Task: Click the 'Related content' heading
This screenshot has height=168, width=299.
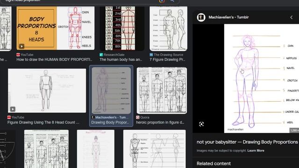Action: click(214, 163)
